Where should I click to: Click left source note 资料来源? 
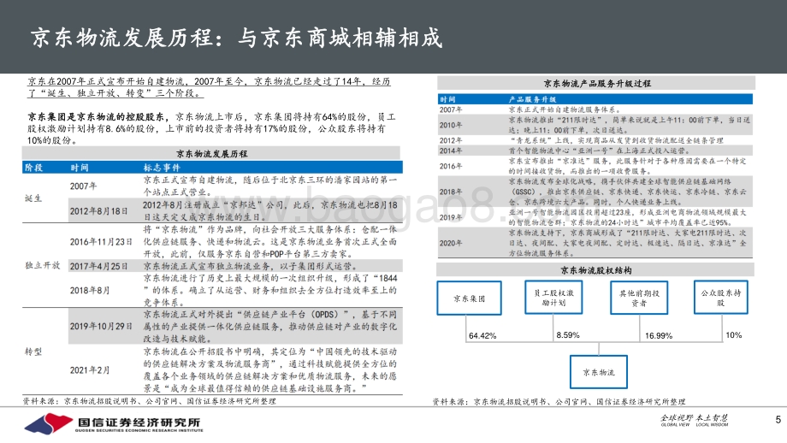coord(150,401)
